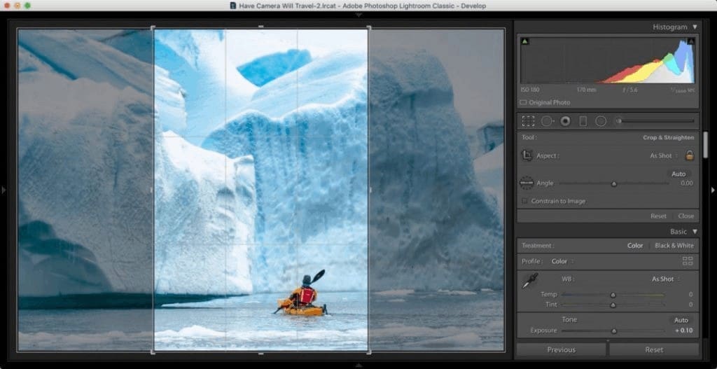Click the Crop Frame tool beside Aspect
Viewport: 717px width, 369px height.
pos(527,155)
